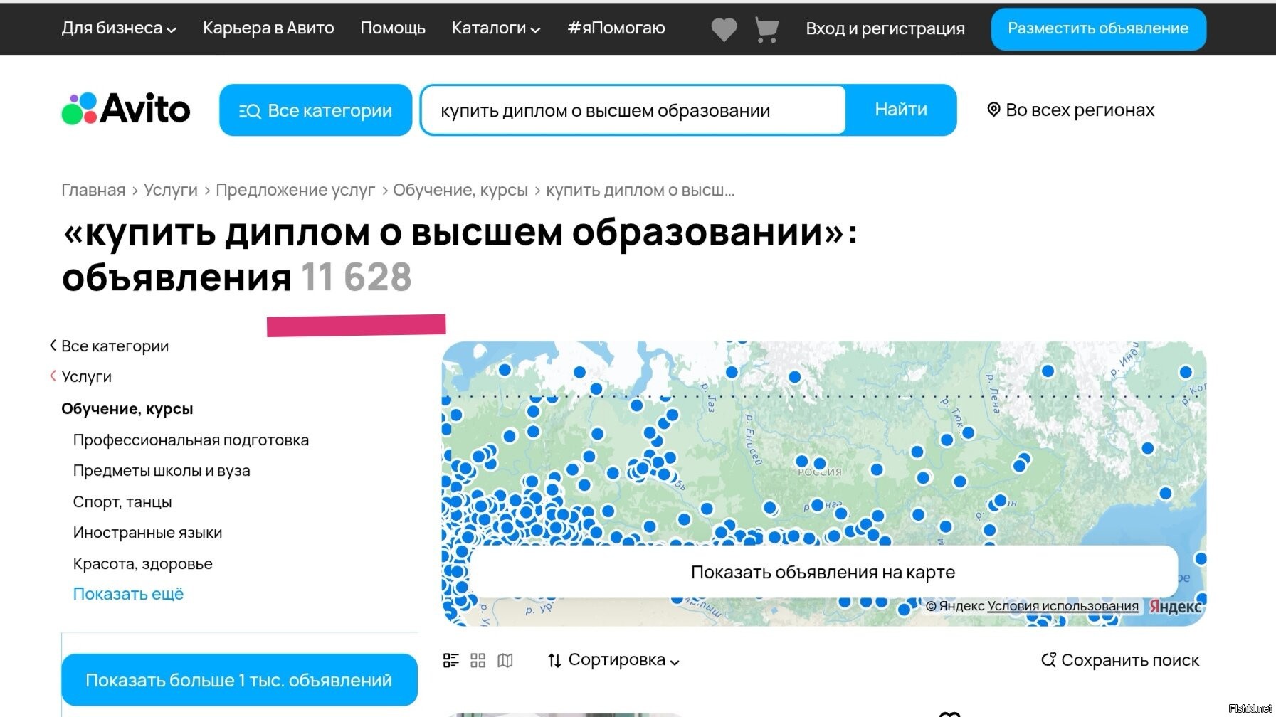This screenshot has height=717, width=1276.
Task: Select Иностранные языки subcategory
Action: coord(147,533)
